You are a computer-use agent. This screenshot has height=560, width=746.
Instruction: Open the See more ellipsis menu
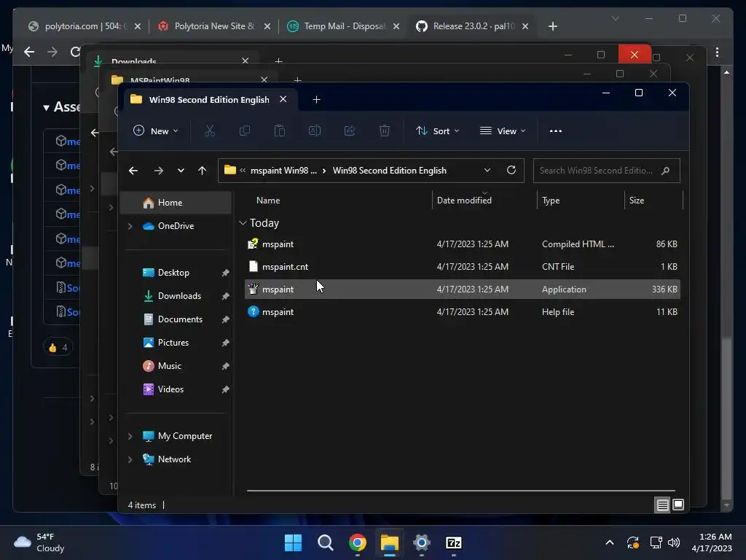tap(556, 131)
